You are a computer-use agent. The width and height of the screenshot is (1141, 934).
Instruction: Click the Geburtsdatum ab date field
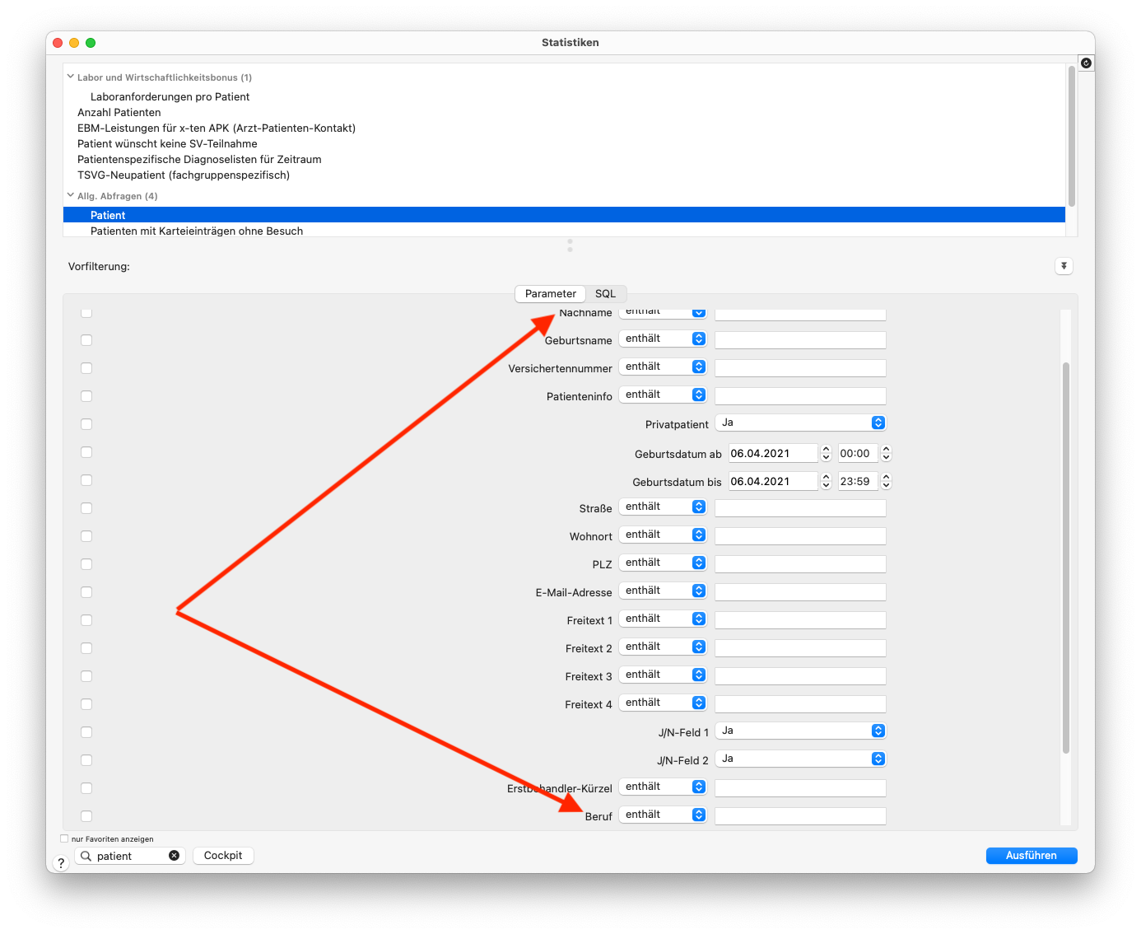tap(773, 454)
